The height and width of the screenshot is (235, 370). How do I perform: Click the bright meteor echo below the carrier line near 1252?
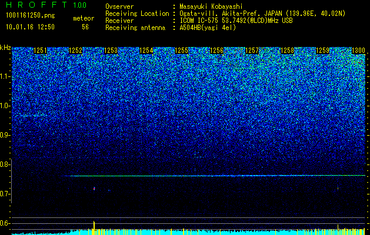tap(94, 189)
